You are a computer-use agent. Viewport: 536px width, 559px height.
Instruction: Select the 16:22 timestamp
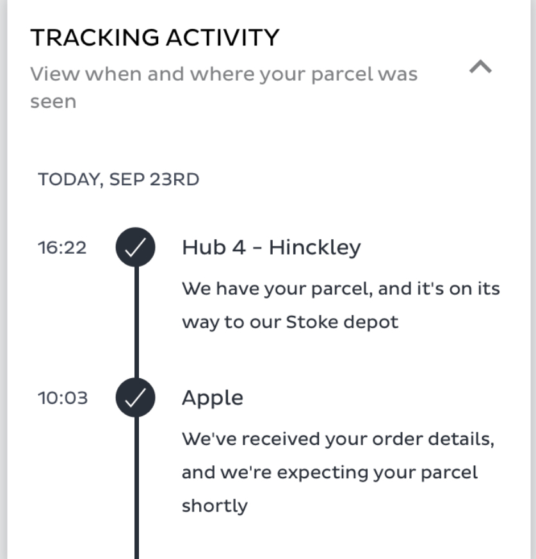tap(62, 247)
